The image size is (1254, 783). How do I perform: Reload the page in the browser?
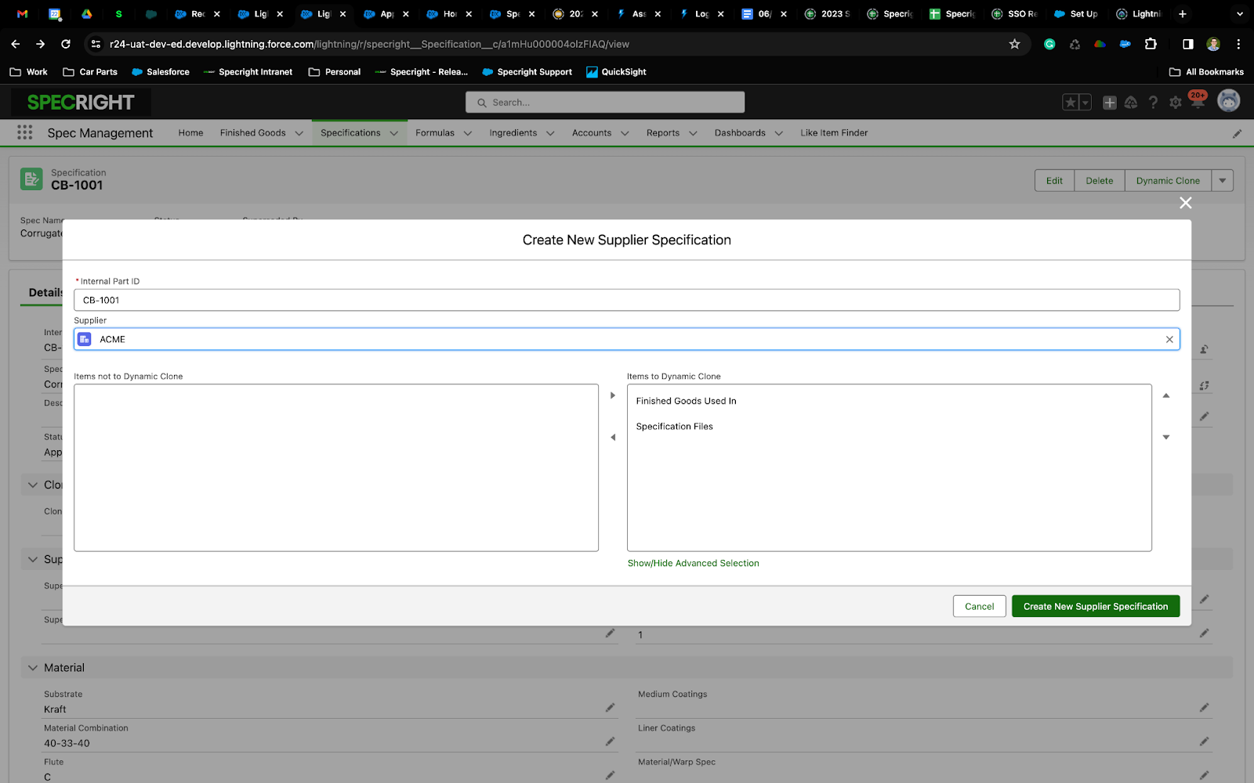coord(66,44)
